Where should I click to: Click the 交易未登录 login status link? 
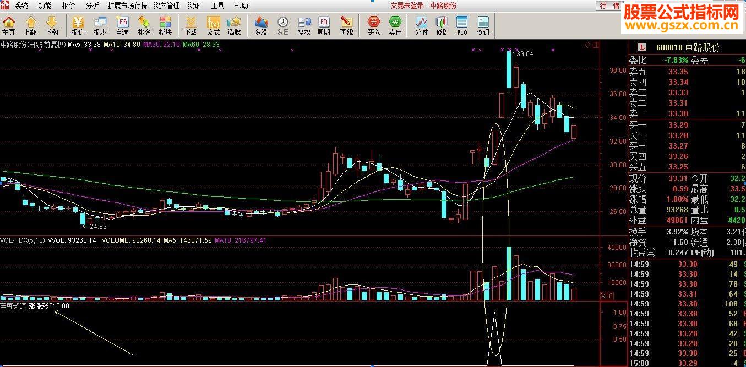click(x=407, y=6)
